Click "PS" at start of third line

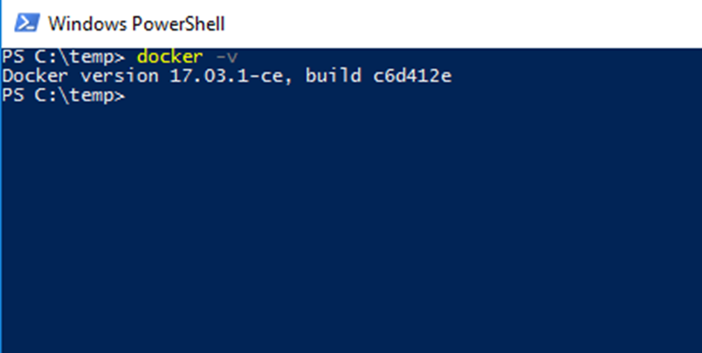(x=13, y=95)
